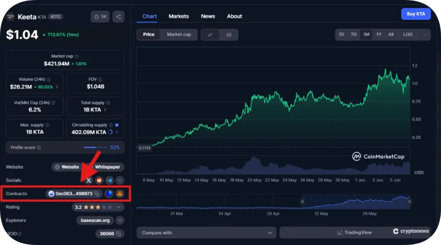The width and height of the screenshot is (441, 245).
Task: Click the $1.04B FDV value
Action: 96,87
